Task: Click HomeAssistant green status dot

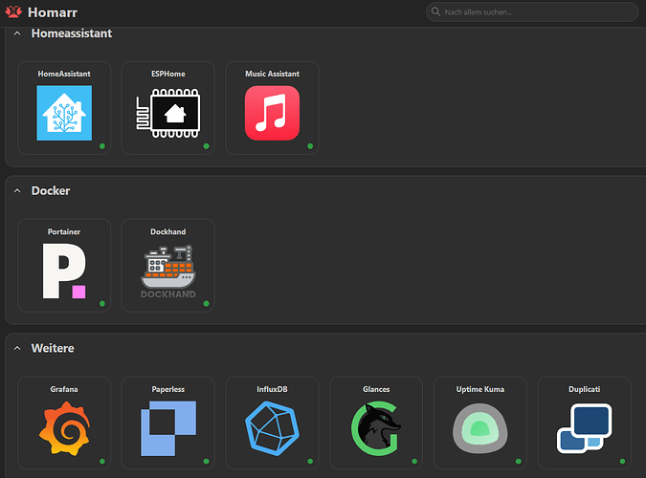Action: tap(102, 146)
